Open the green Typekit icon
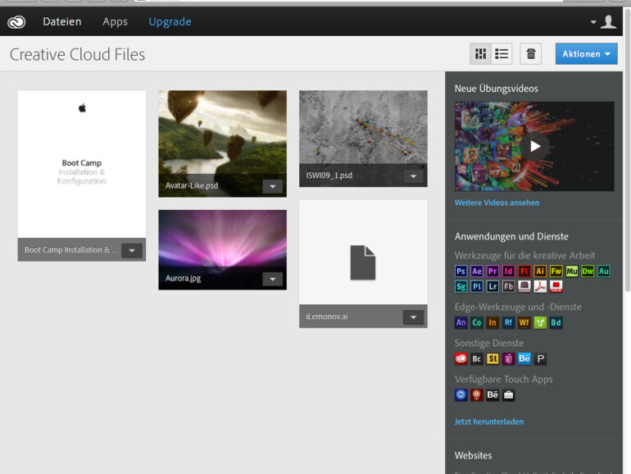631x474 pixels. pos(540,322)
